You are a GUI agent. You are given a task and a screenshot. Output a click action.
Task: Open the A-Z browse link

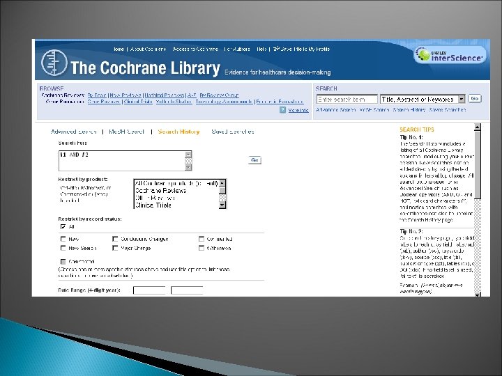(192, 95)
